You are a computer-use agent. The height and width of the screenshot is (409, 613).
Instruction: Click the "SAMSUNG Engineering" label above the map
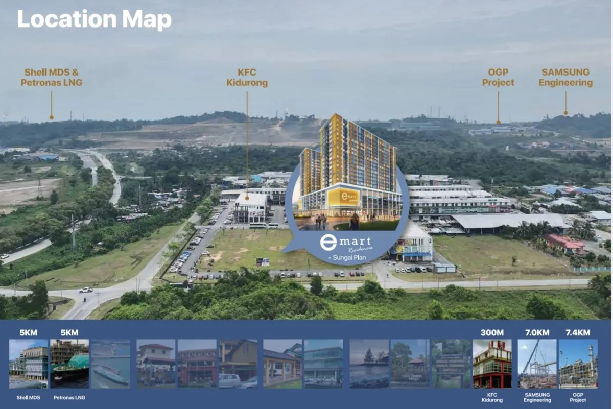pyautogui.click(x=565, y=77)
